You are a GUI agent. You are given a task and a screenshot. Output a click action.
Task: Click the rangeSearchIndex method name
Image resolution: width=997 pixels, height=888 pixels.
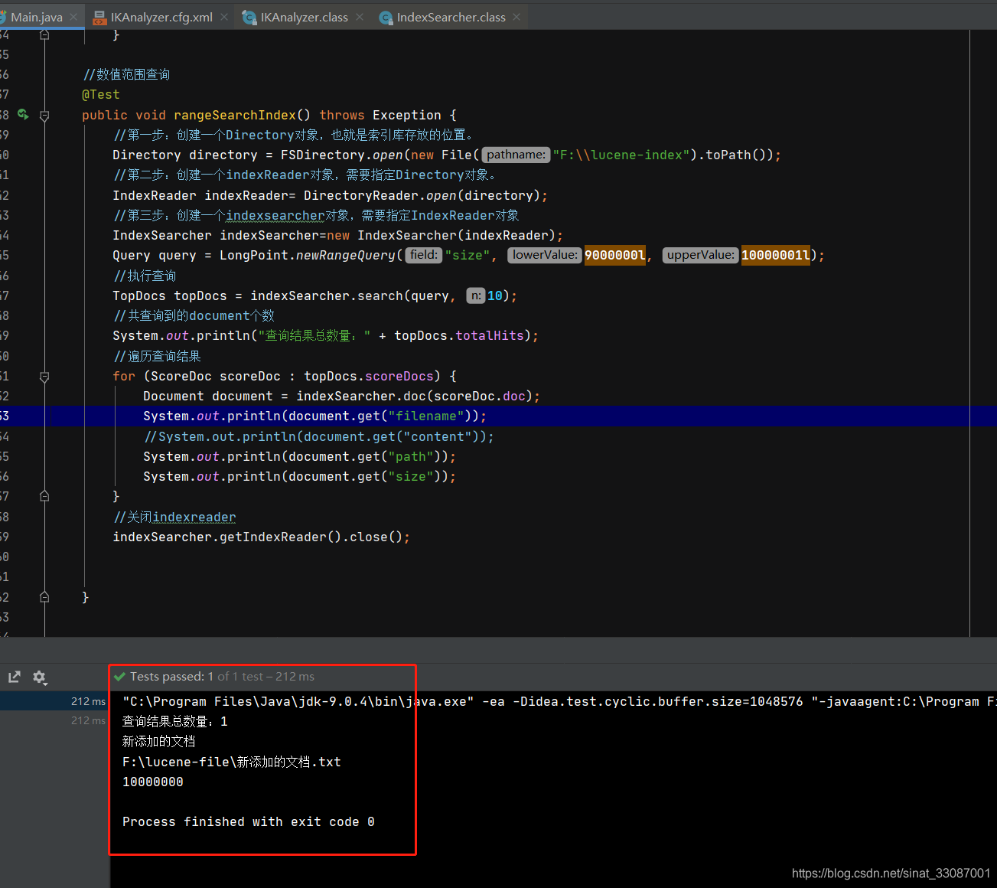coord(234,116)
